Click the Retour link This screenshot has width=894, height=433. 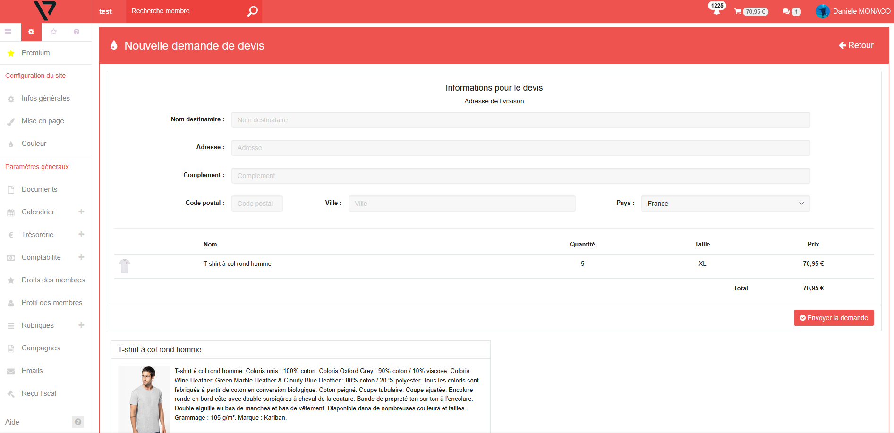click(x=856, y=45)
